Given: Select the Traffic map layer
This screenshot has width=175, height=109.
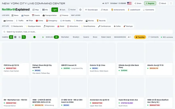Looking at the screenshot, I should 20,21.
